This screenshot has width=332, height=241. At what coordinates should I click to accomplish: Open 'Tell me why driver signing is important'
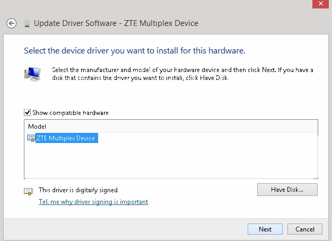[93, 202]
